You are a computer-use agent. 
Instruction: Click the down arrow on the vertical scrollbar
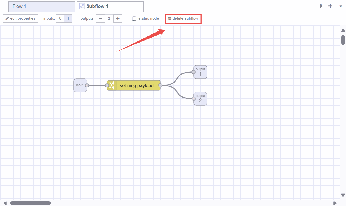(343, 195)
